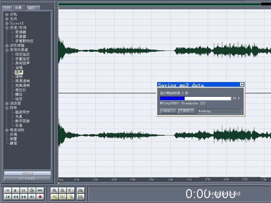Image resolution: width=271 pixels, height=203 pixels.
Task: Switch to the 编辑 tab
Action: (32, 7)
